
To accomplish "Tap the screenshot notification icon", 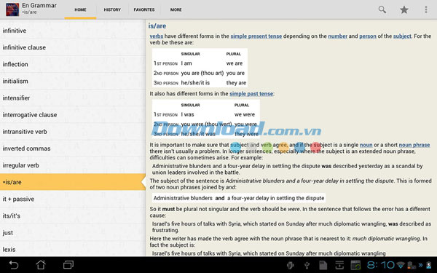I will (x=355, y=265).
